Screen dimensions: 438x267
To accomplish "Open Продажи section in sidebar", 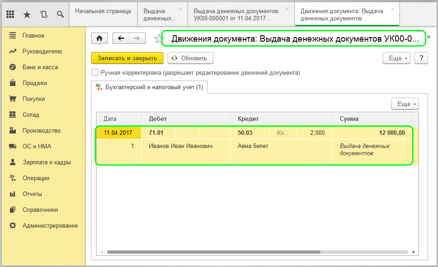I will click(x=35, y=83).
